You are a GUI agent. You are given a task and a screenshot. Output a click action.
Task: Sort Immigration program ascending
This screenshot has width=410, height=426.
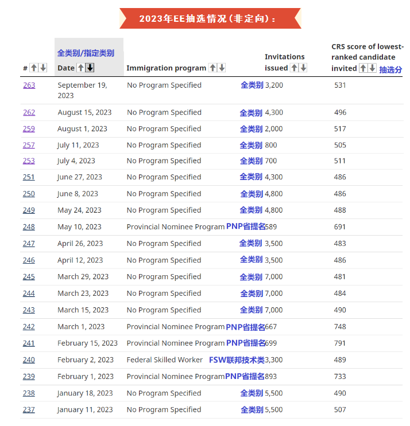pyautogui.click(x=213, y=68)
